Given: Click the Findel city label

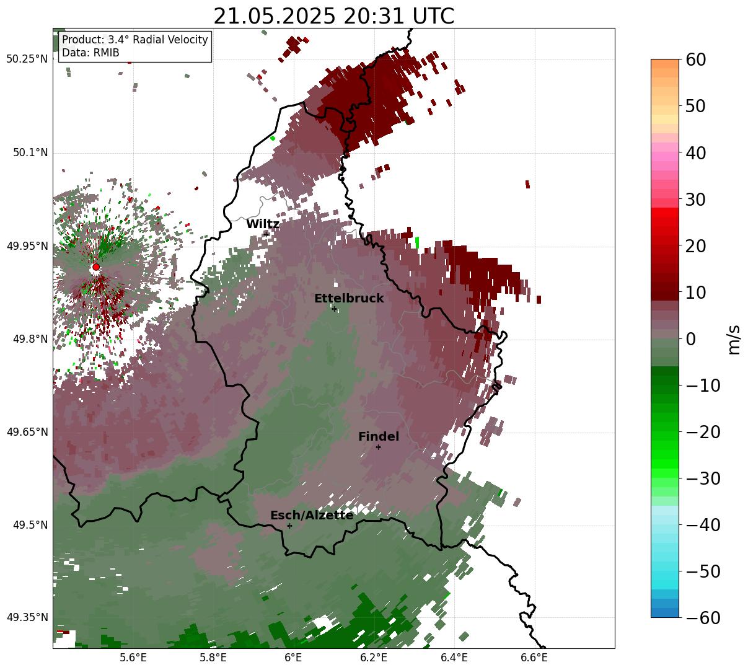Looking at the screenshot, I should tap(379, 437).
